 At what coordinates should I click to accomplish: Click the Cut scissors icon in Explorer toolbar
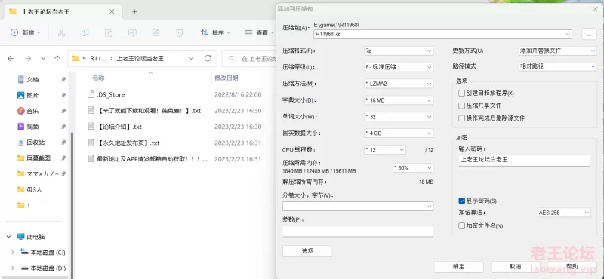click(61, 32)
